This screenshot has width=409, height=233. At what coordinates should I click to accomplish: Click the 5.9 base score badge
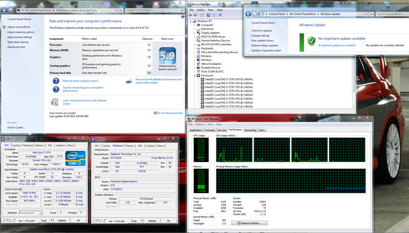168,56
